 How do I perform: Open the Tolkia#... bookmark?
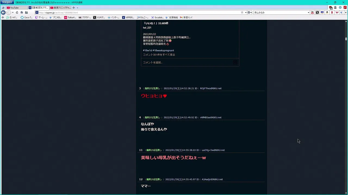pyautogui.click(x=70, y=17)
